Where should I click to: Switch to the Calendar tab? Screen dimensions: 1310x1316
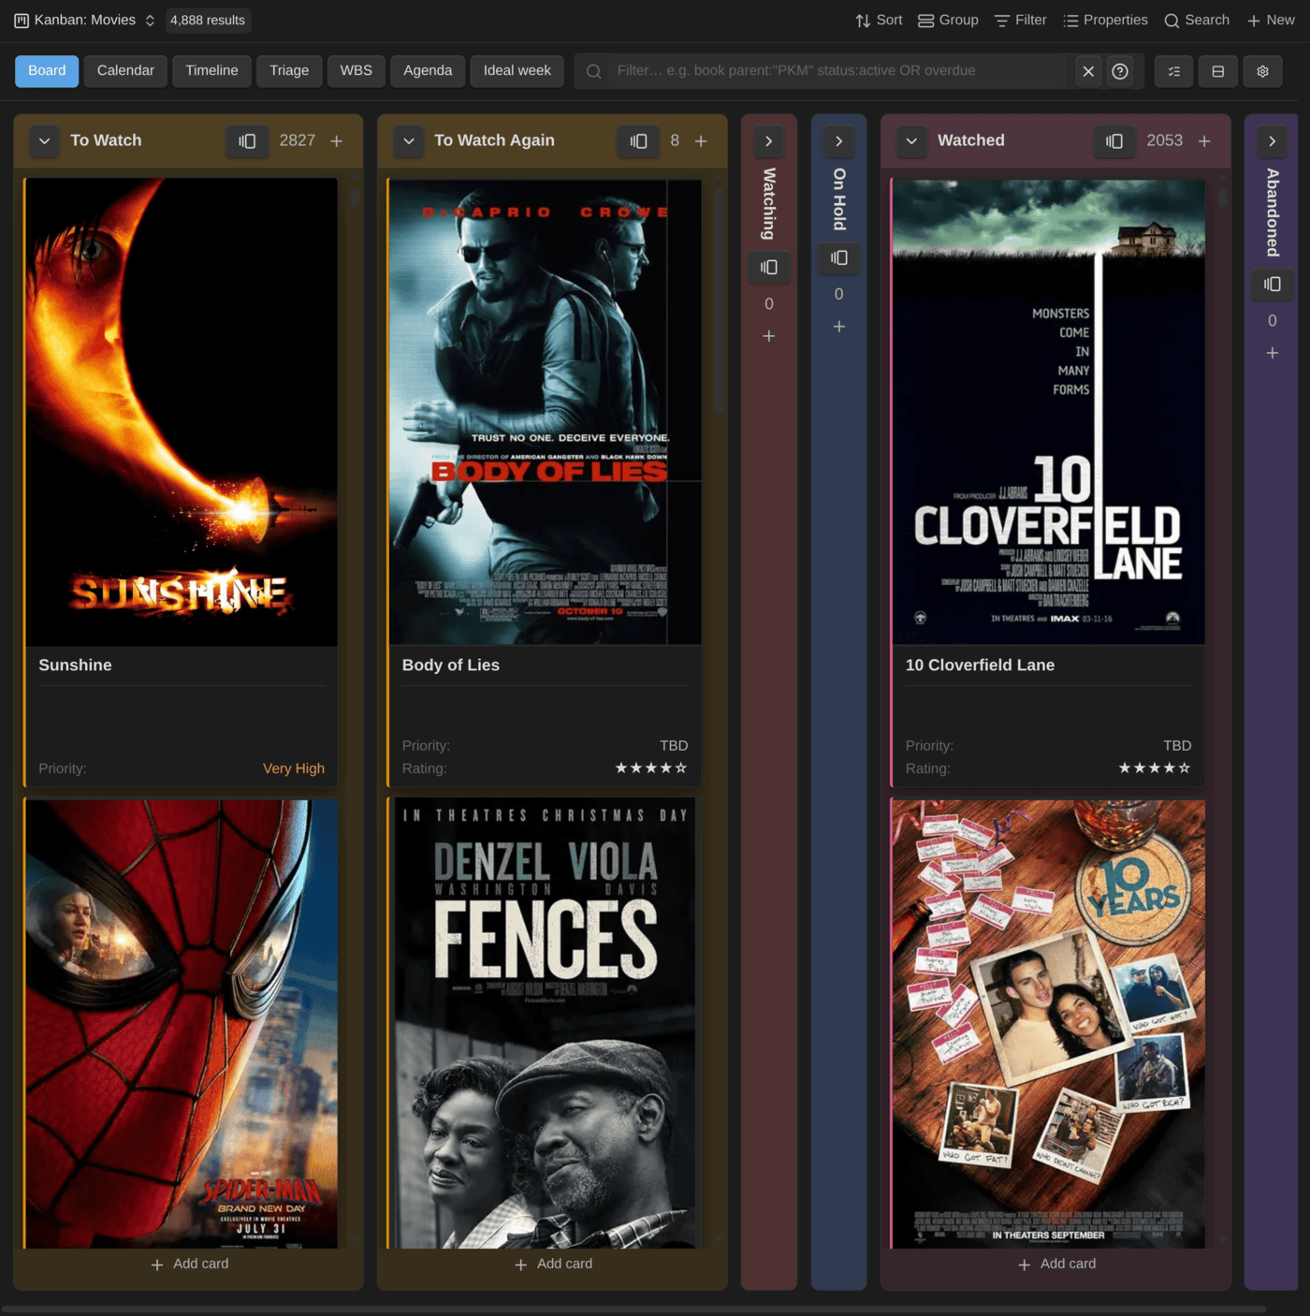pyautogui.click(x=125, y=70)
